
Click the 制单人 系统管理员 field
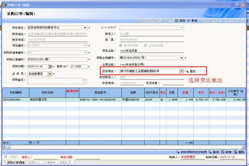pos(192,157)
